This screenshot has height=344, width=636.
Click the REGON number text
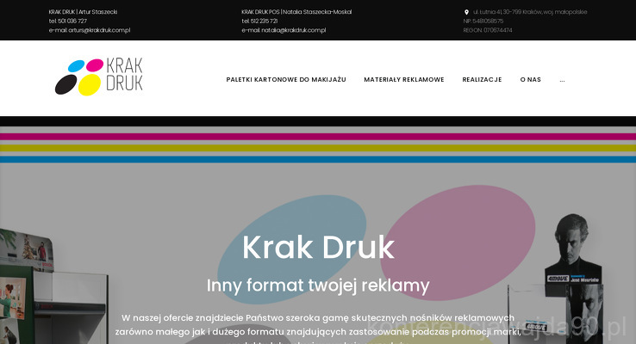488,30
